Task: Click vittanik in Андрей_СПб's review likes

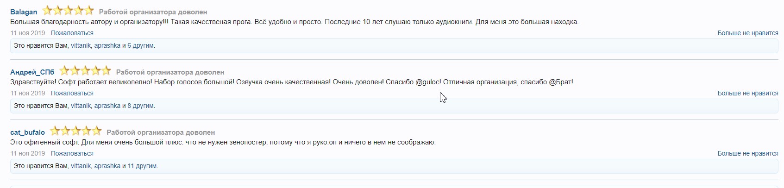Action: 81,106
